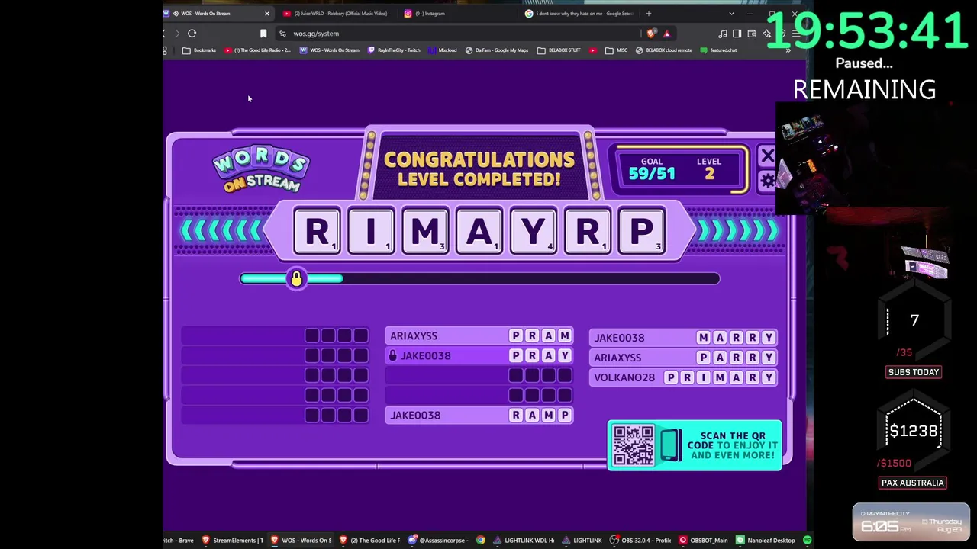977x549 pixels.
Task: Click the phone icon beside QR code
Action: point(670,445)
